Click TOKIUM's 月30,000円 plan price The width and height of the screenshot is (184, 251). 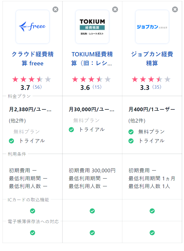(x=91, y=109)
